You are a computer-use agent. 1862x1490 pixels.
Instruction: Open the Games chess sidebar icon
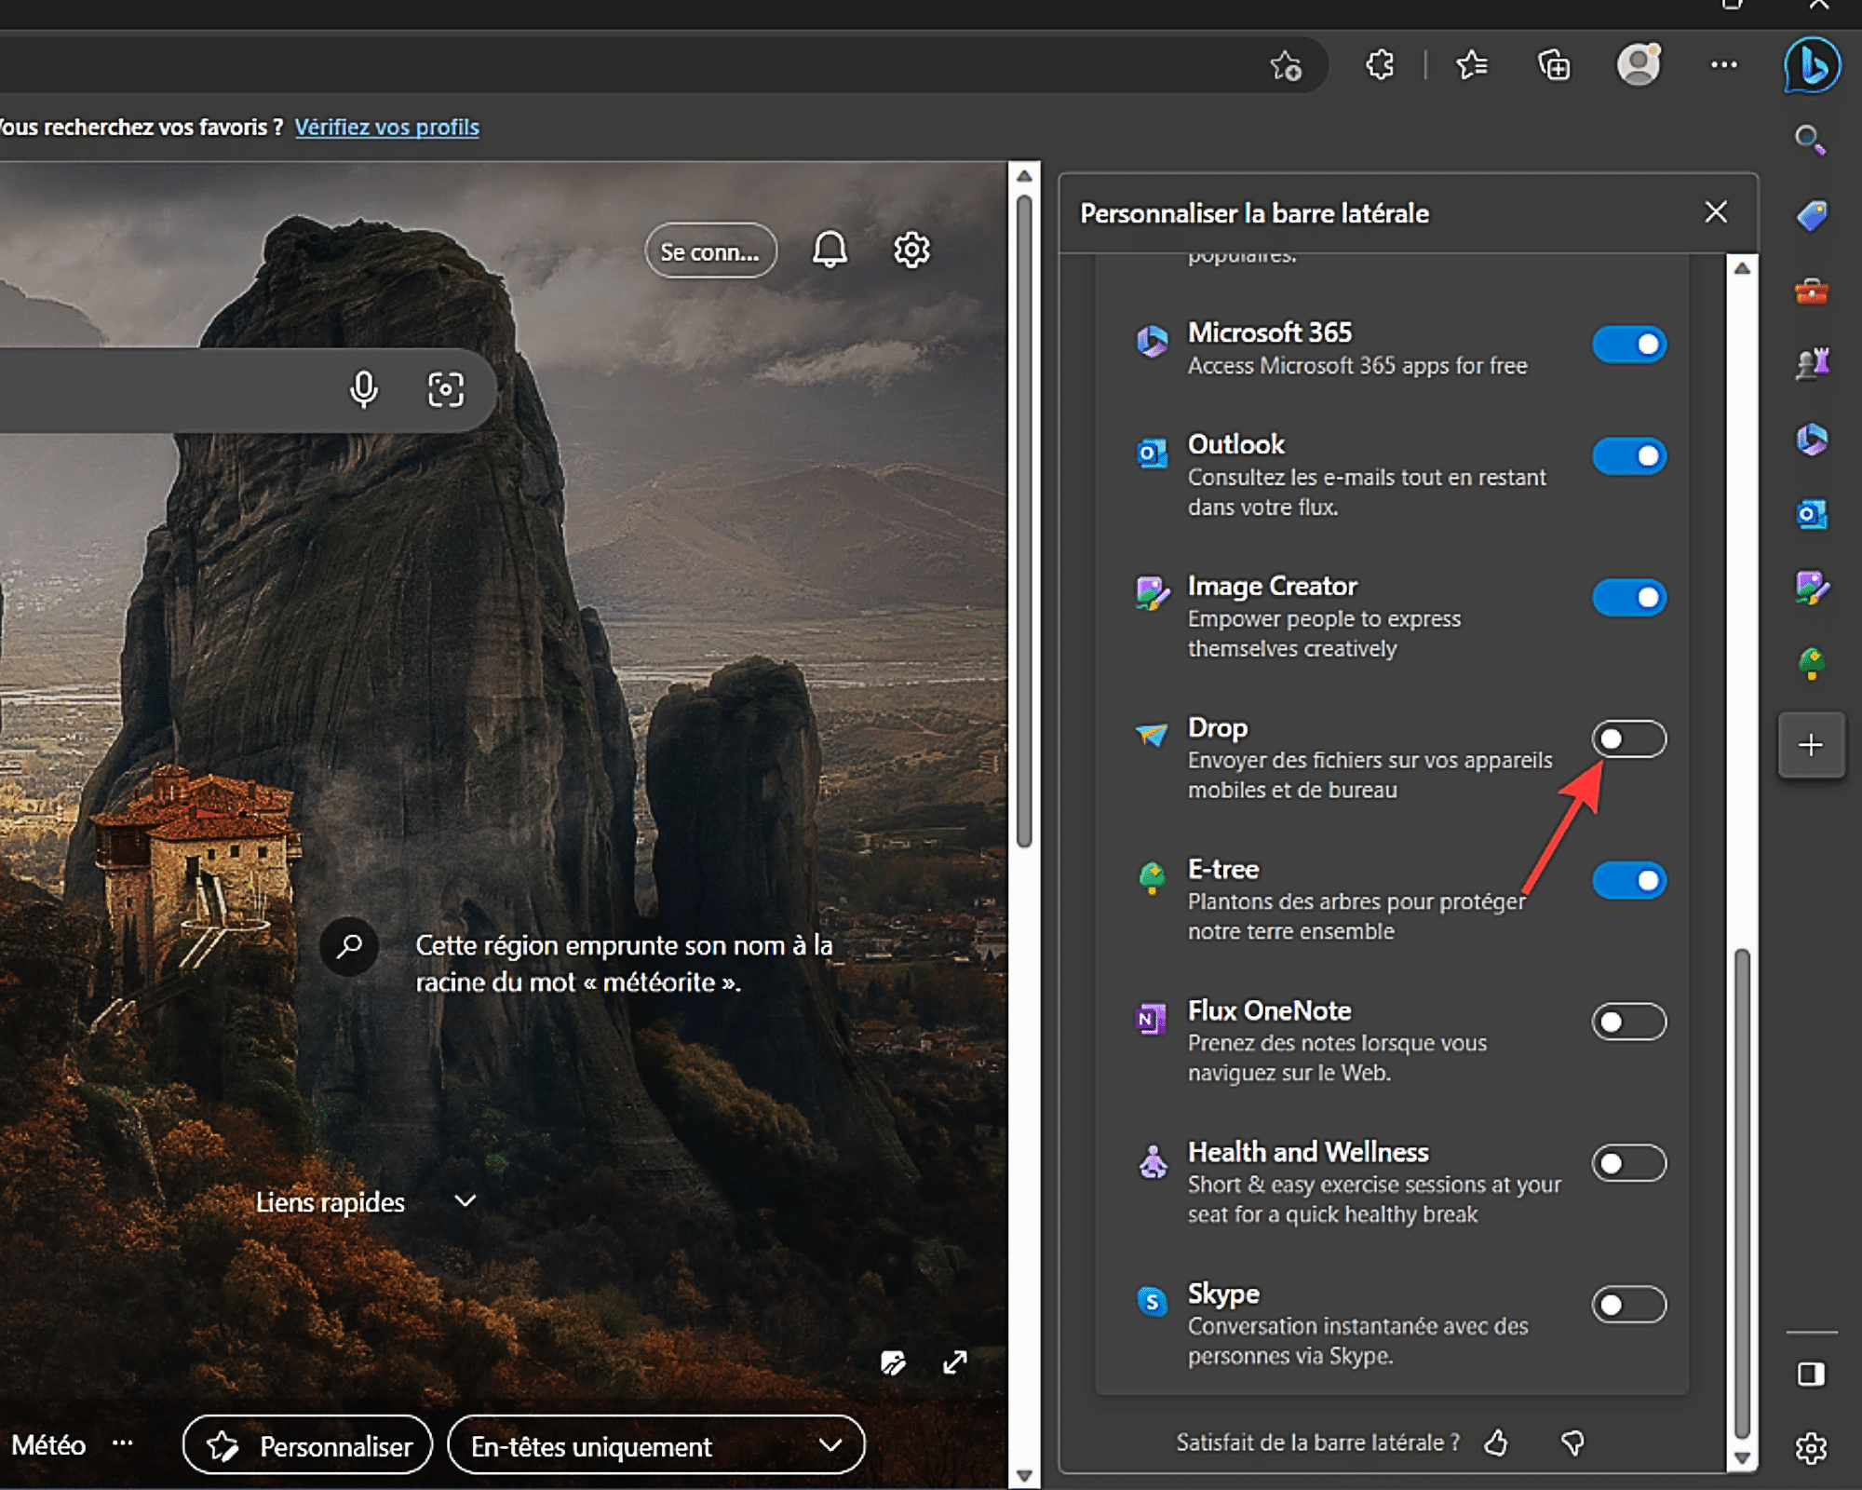point(1812,364)
